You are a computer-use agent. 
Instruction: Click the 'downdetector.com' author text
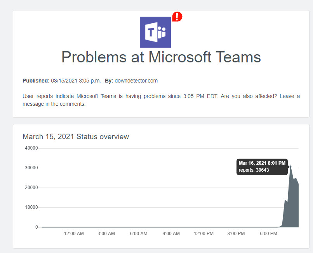click(136, 81)
